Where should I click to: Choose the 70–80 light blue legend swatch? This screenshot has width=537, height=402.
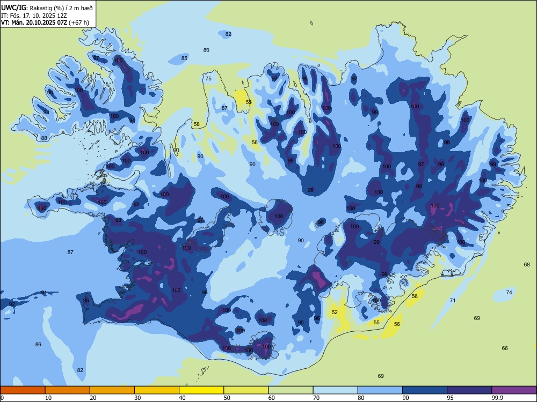point(335,390)
